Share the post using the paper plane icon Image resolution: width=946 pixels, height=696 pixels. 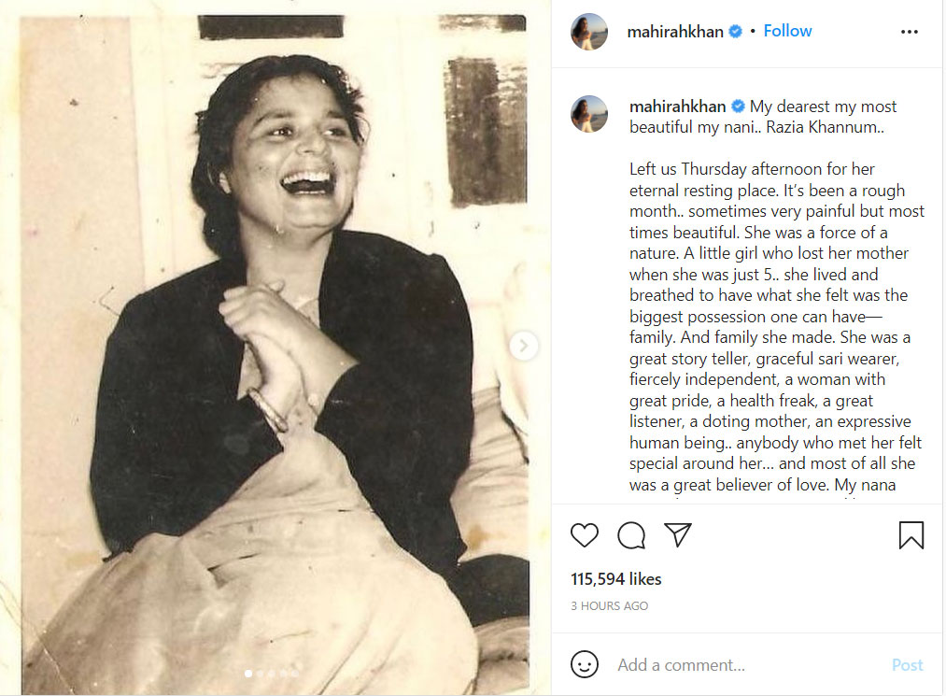678,535
